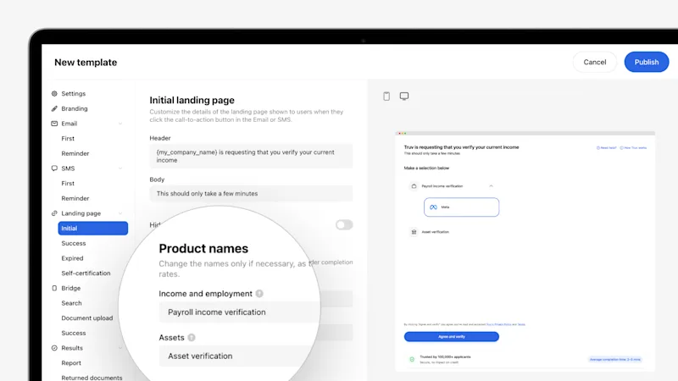Click the green shield trusted icon
This screenshot has height=381, width=678.
pos(412,359)
